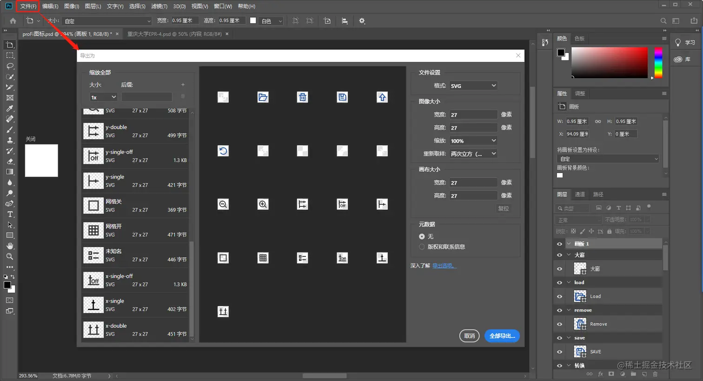
Task: Select 版权和联系信息 metadata radio button
Action: tap(422, 247)
